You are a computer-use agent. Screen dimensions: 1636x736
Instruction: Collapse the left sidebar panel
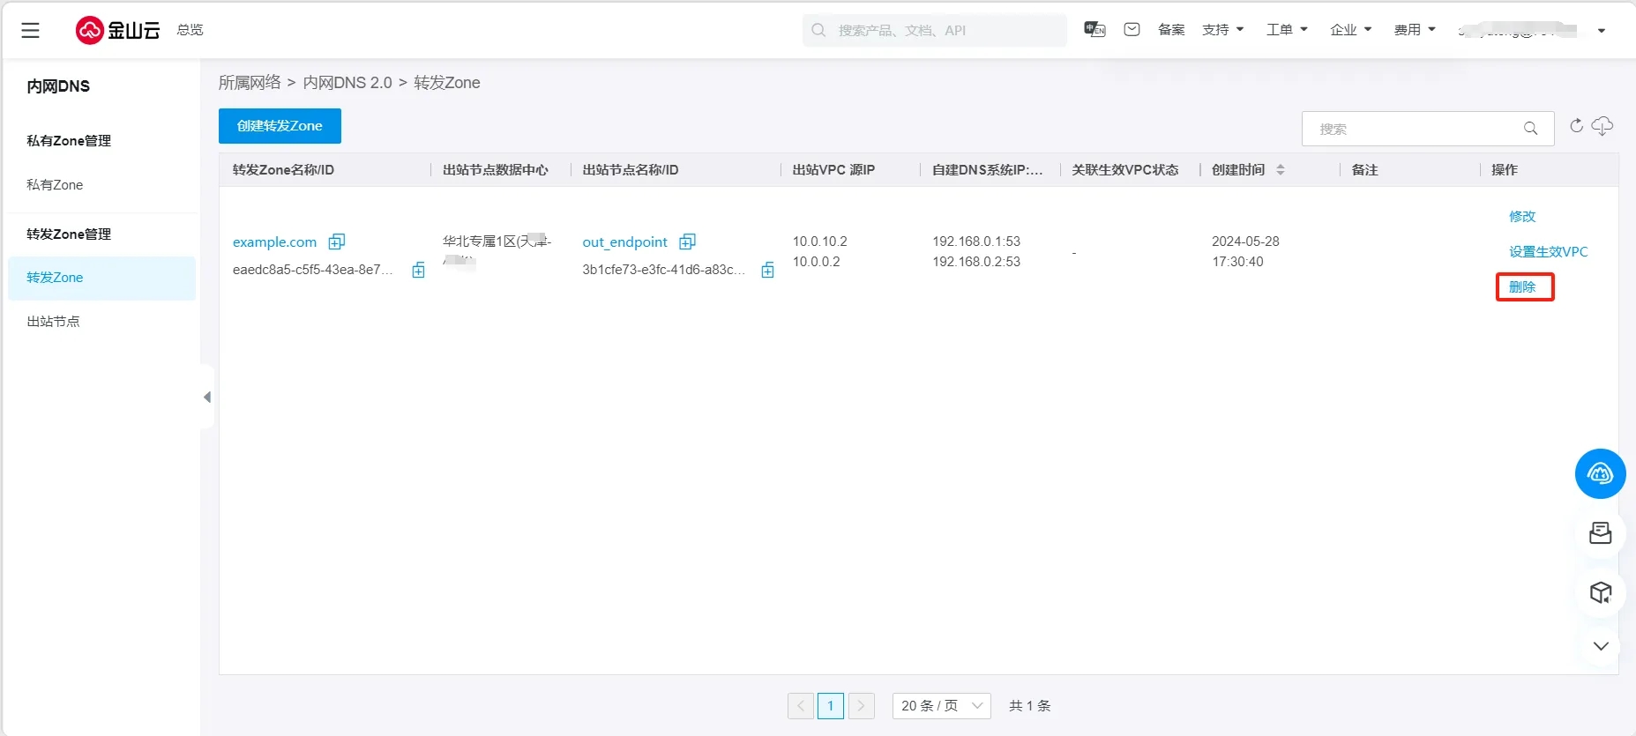click(x=207, y=398)
